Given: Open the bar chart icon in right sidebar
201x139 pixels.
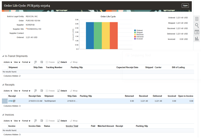Looking at the screenshot, I should [197, 38].
